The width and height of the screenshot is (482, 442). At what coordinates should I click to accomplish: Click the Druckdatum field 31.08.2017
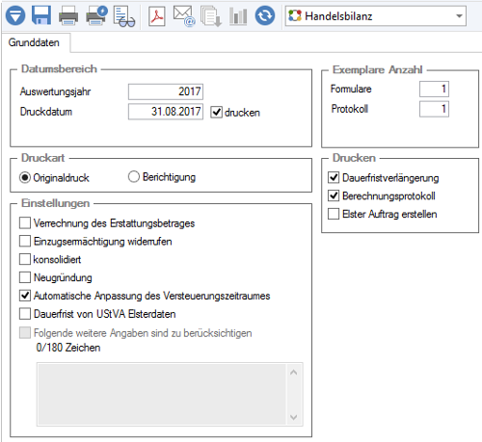[x=166, y=112]
